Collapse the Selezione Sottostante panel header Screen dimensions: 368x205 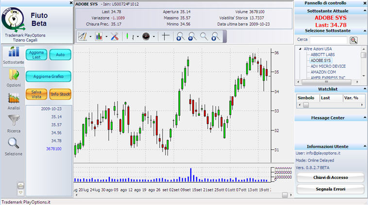pyautogui.click(x=365, y=31)
